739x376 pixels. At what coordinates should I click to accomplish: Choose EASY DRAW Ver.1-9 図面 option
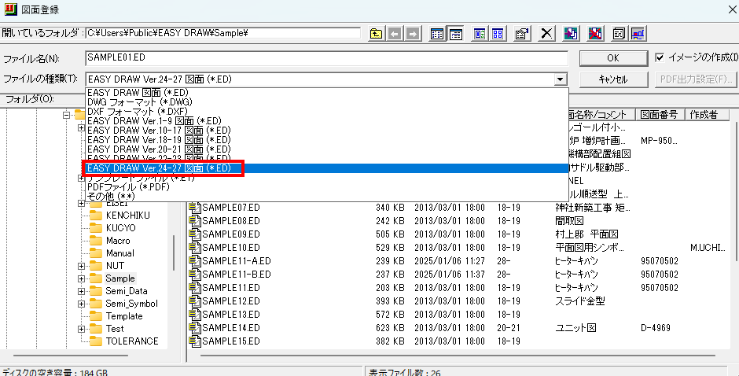click(326, 121)
